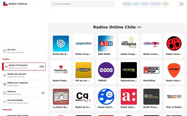The width and height of the screenshot is (187, 116).
Task: Open Tele 13 Radio logo
Action: point(174,97)
